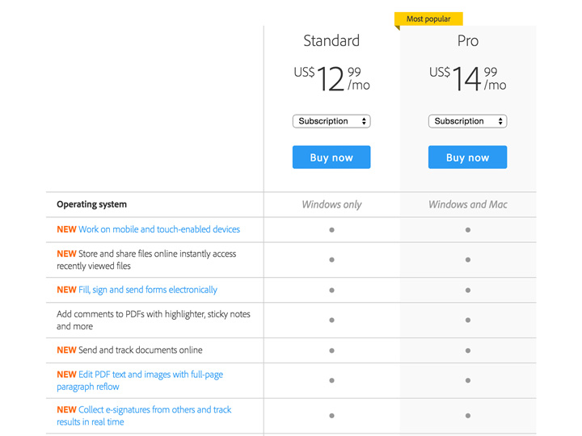
Task: Open Fill, sign and send forms electronically link
Action: pos(148,290)
